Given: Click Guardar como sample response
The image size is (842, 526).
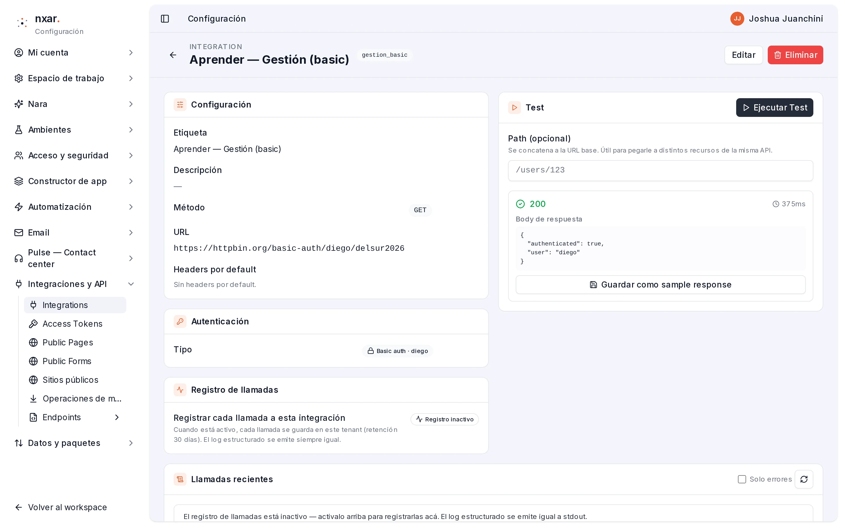Looking at the screenshot, I should point(660,285).
